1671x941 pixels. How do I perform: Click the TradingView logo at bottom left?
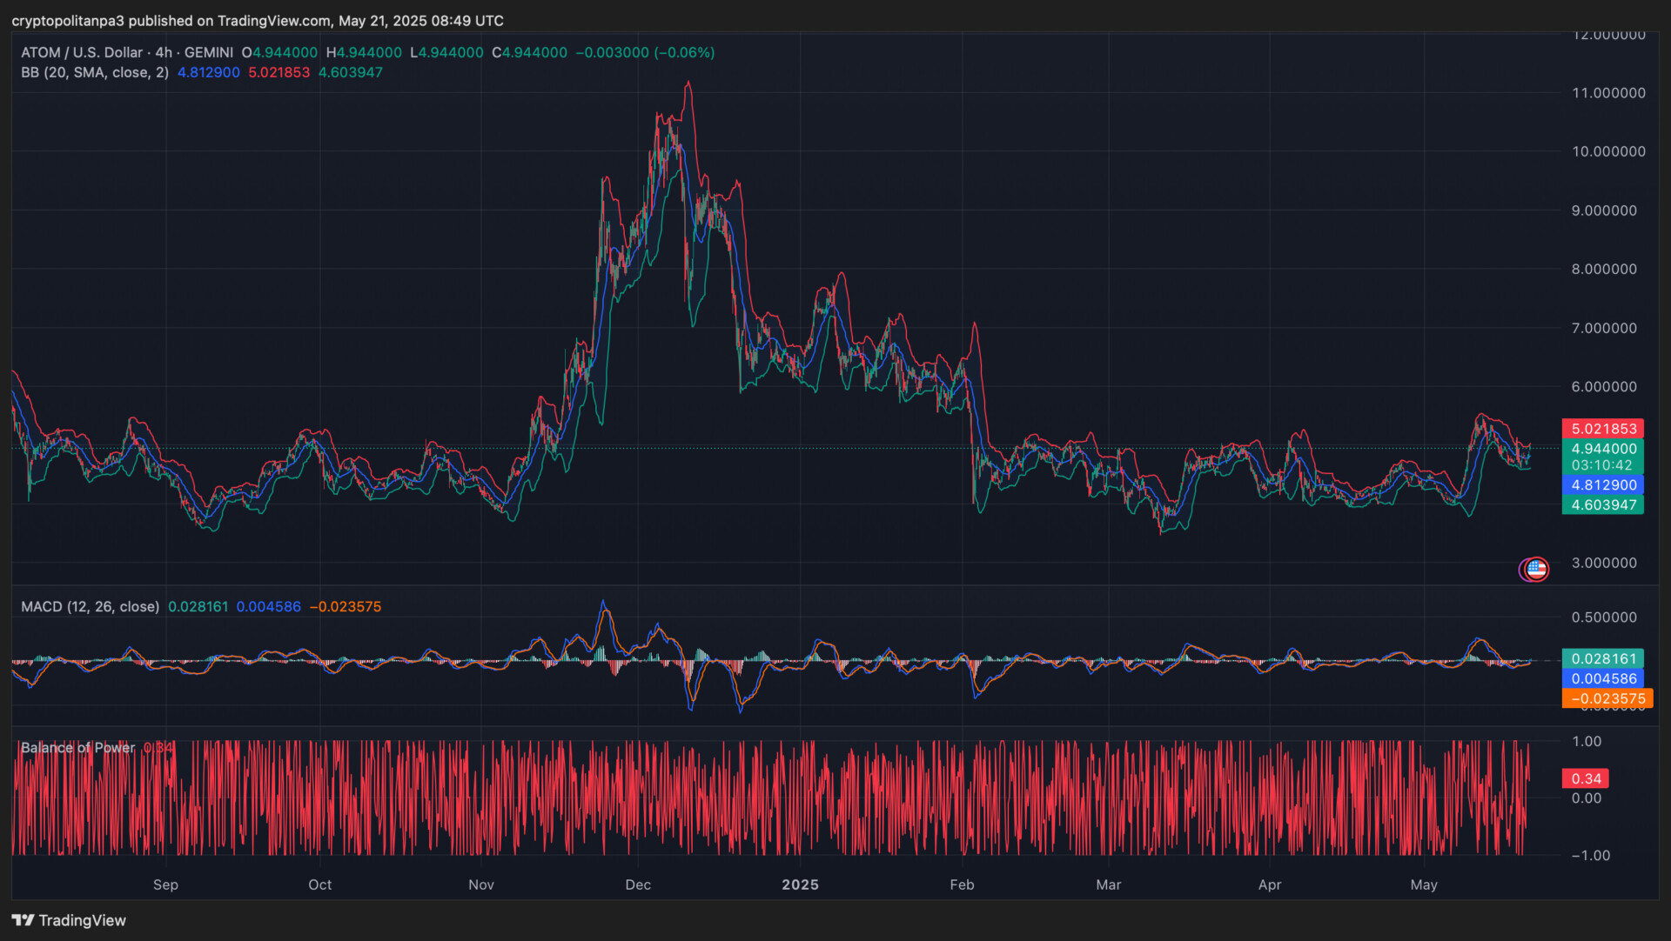69,920
